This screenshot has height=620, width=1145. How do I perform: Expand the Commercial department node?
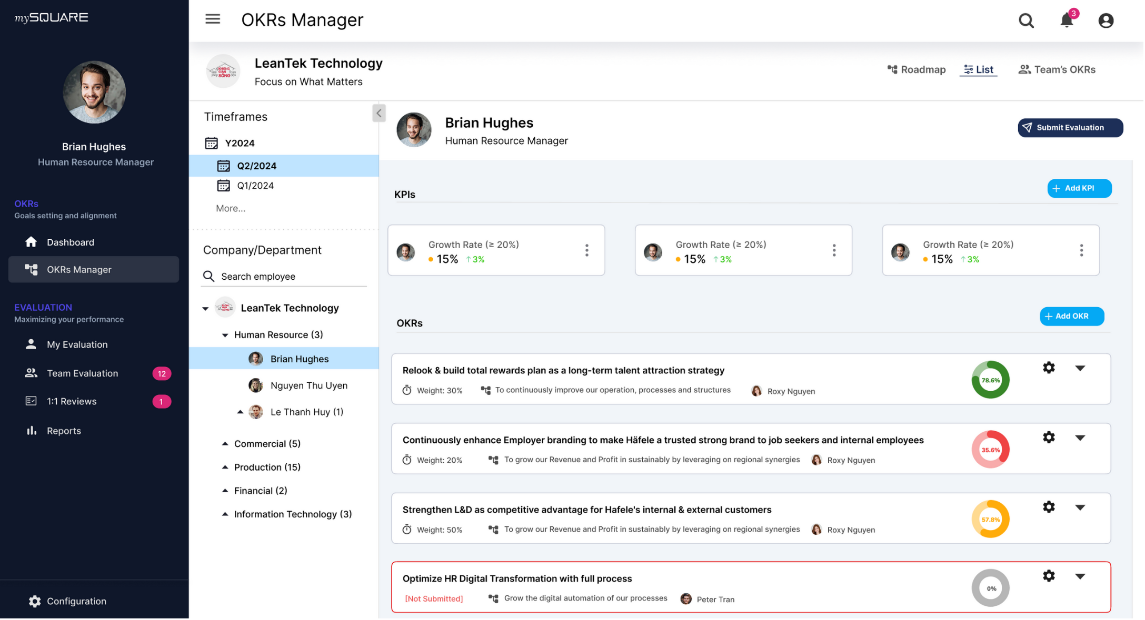pyautogui.click(x=225, y=444)
